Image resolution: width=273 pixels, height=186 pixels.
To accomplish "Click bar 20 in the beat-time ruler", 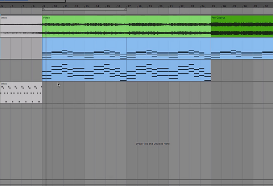I will (161, 6).
